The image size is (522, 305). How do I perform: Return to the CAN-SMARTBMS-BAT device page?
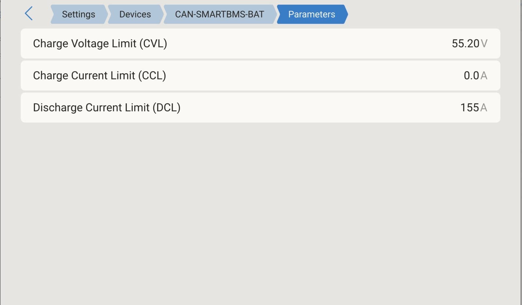220,14
